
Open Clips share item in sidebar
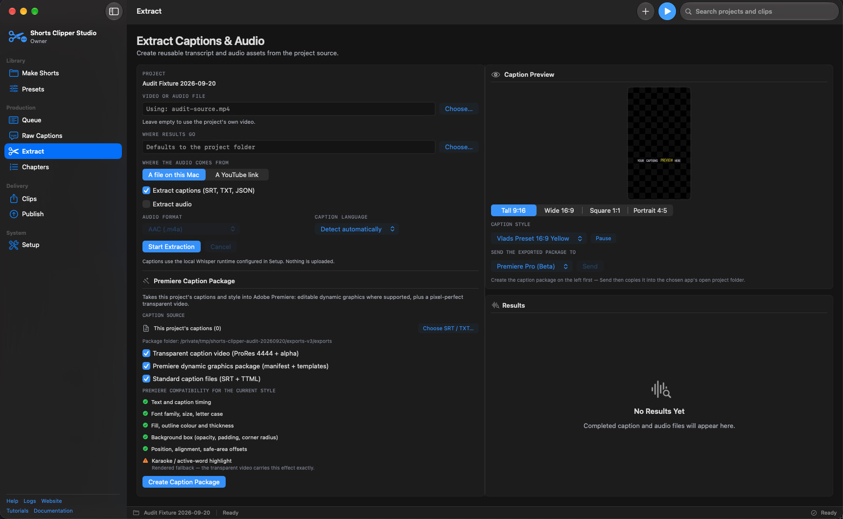63,199
